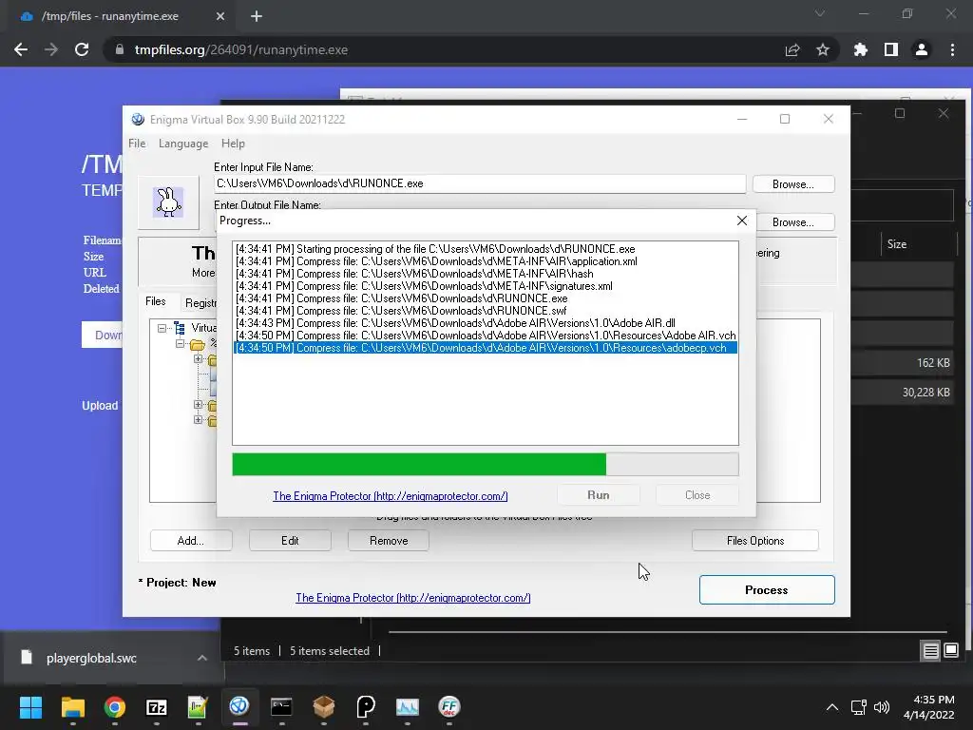Viewport: 973px width, 730px height.
Task: Open the Help menu
Action: 233,144
